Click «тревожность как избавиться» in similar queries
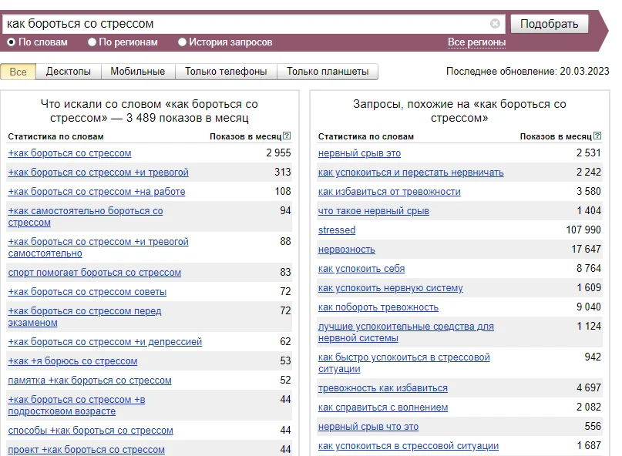 [x=382, y=387]
